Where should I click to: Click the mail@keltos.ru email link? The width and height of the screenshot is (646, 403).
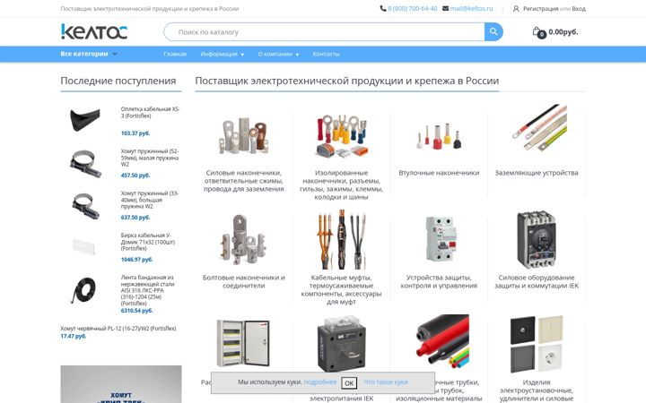(x=471, y=8)
